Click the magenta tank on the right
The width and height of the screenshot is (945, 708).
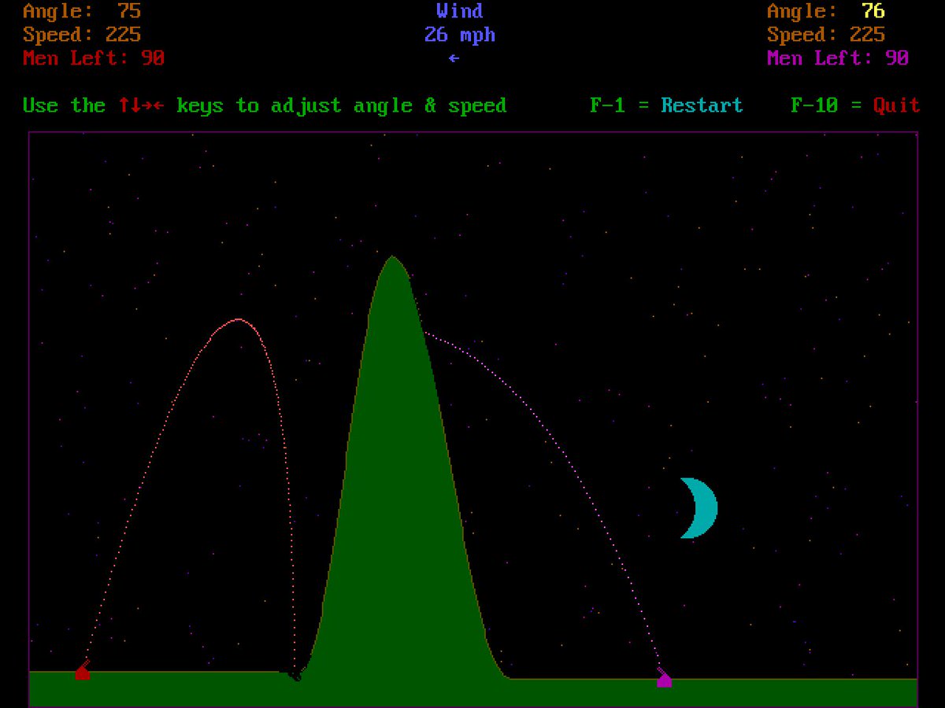tap(664, 678)
